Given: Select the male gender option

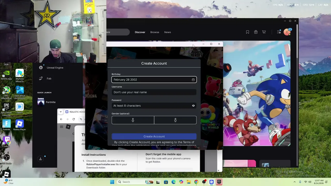Looking at the screenshot, I should pyautogui.click(x=175, y=120).
